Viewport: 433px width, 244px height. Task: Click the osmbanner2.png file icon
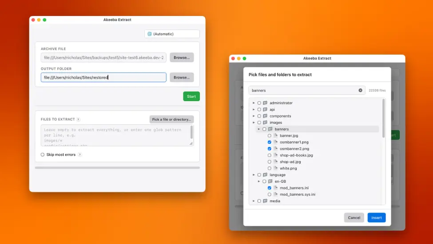tap(275, 149)
